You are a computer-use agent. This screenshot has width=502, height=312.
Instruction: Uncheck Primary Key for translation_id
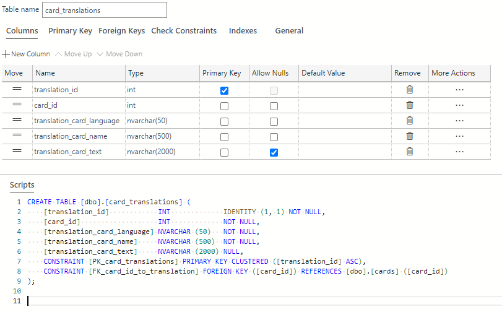[x=225, y=90]
